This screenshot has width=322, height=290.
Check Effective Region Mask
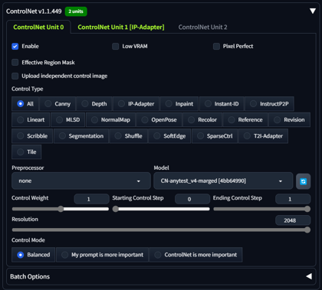(x=15, y=63)
